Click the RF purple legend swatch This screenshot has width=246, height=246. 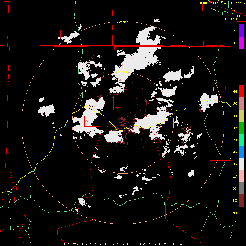point(241,31)
